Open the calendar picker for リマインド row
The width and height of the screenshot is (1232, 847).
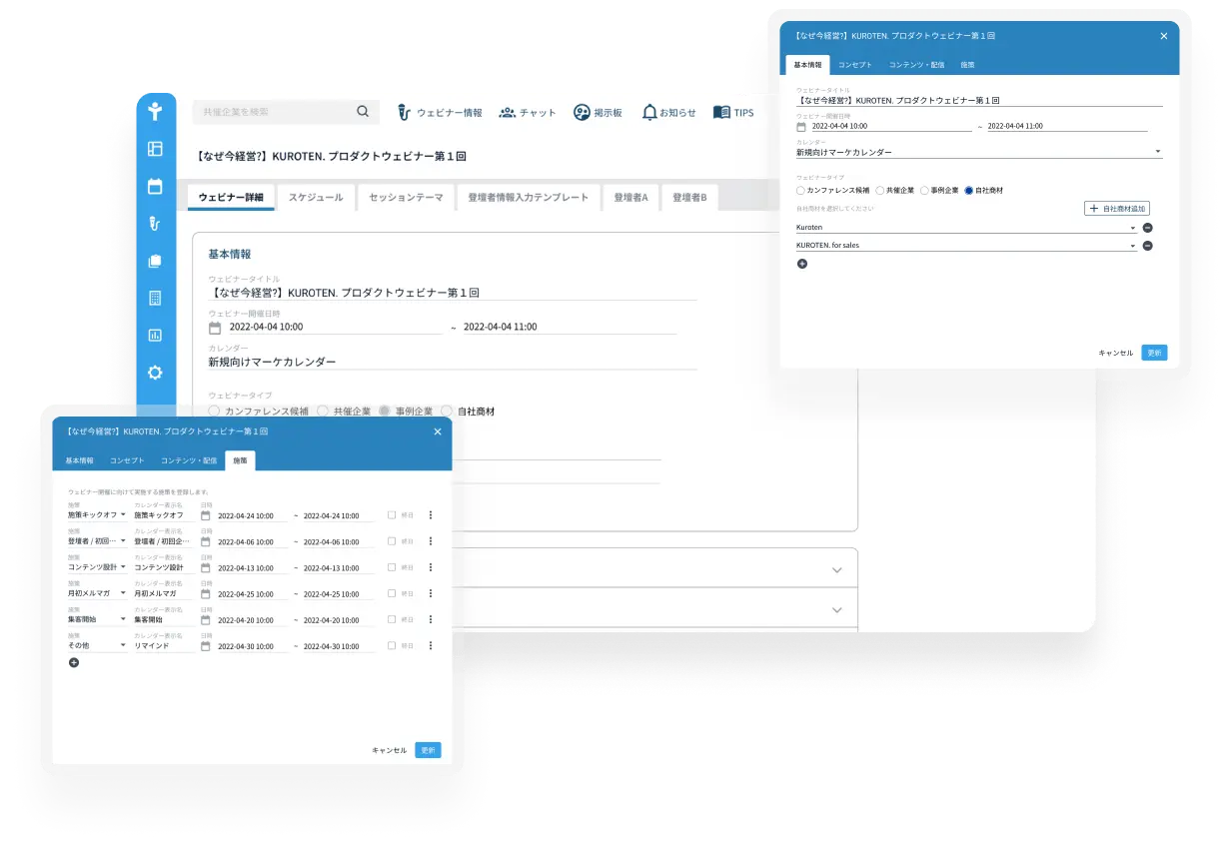pyautogui.click(x=205, y=646)
